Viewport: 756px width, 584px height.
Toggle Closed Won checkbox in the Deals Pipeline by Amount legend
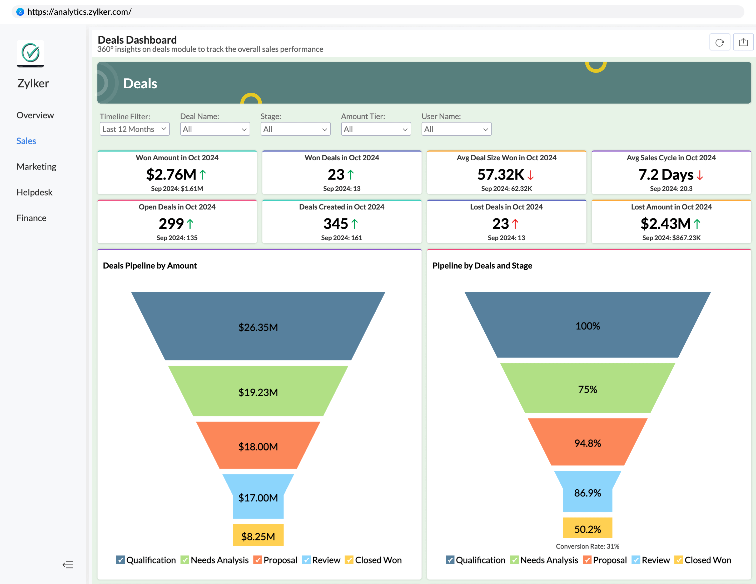349,560
